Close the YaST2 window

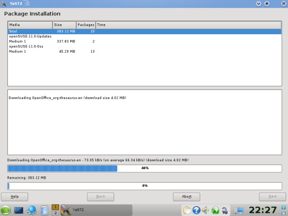click(283, 4)
